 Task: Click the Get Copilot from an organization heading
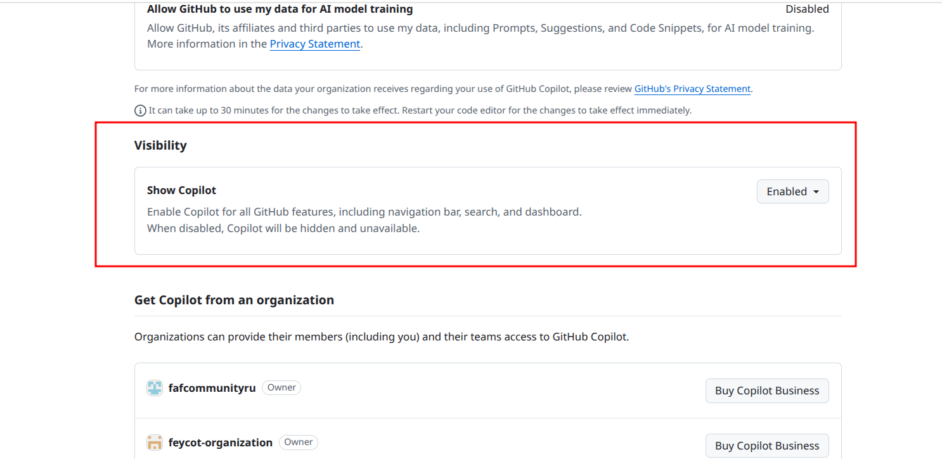click(x=234, y=300)
